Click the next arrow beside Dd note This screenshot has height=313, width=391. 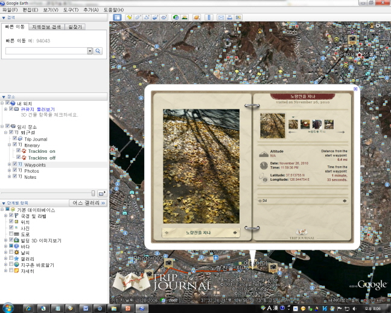click(x=345, y=201)
